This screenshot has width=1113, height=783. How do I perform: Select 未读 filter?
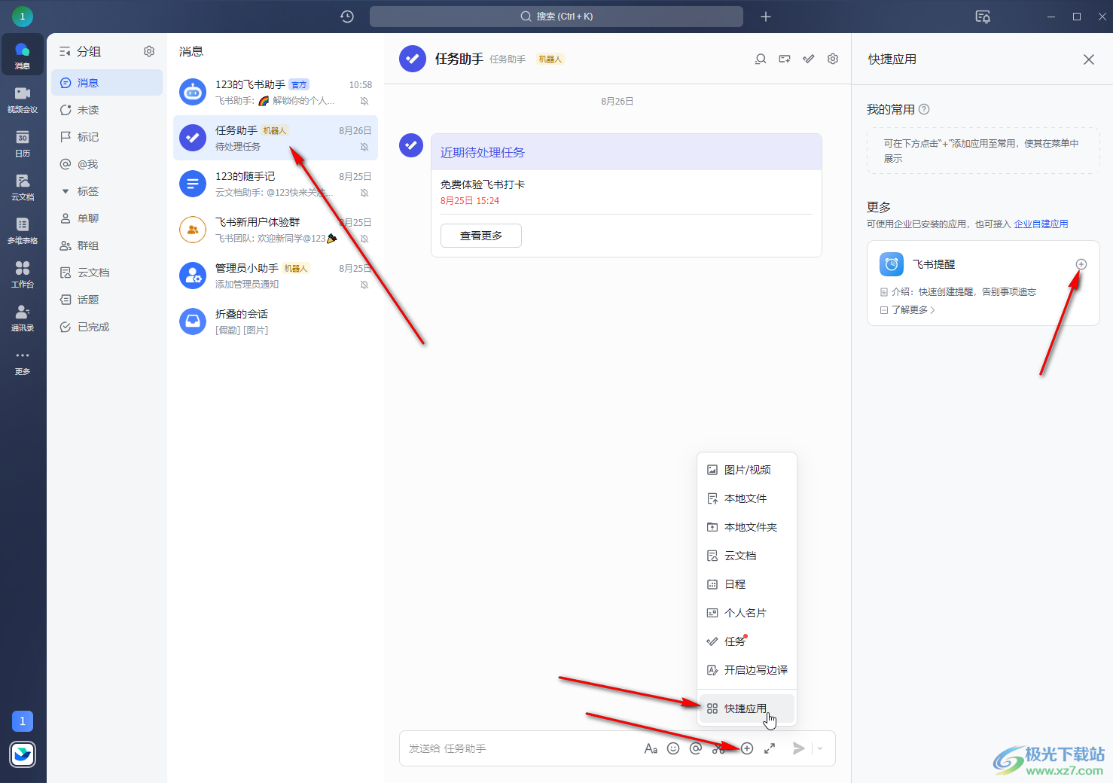pyautogui.click(x=107, y=110)
